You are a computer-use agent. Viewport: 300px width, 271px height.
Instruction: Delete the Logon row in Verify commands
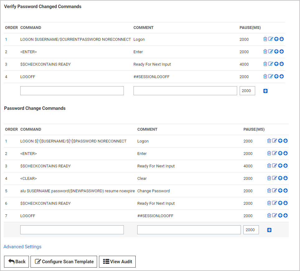(265, 39)
